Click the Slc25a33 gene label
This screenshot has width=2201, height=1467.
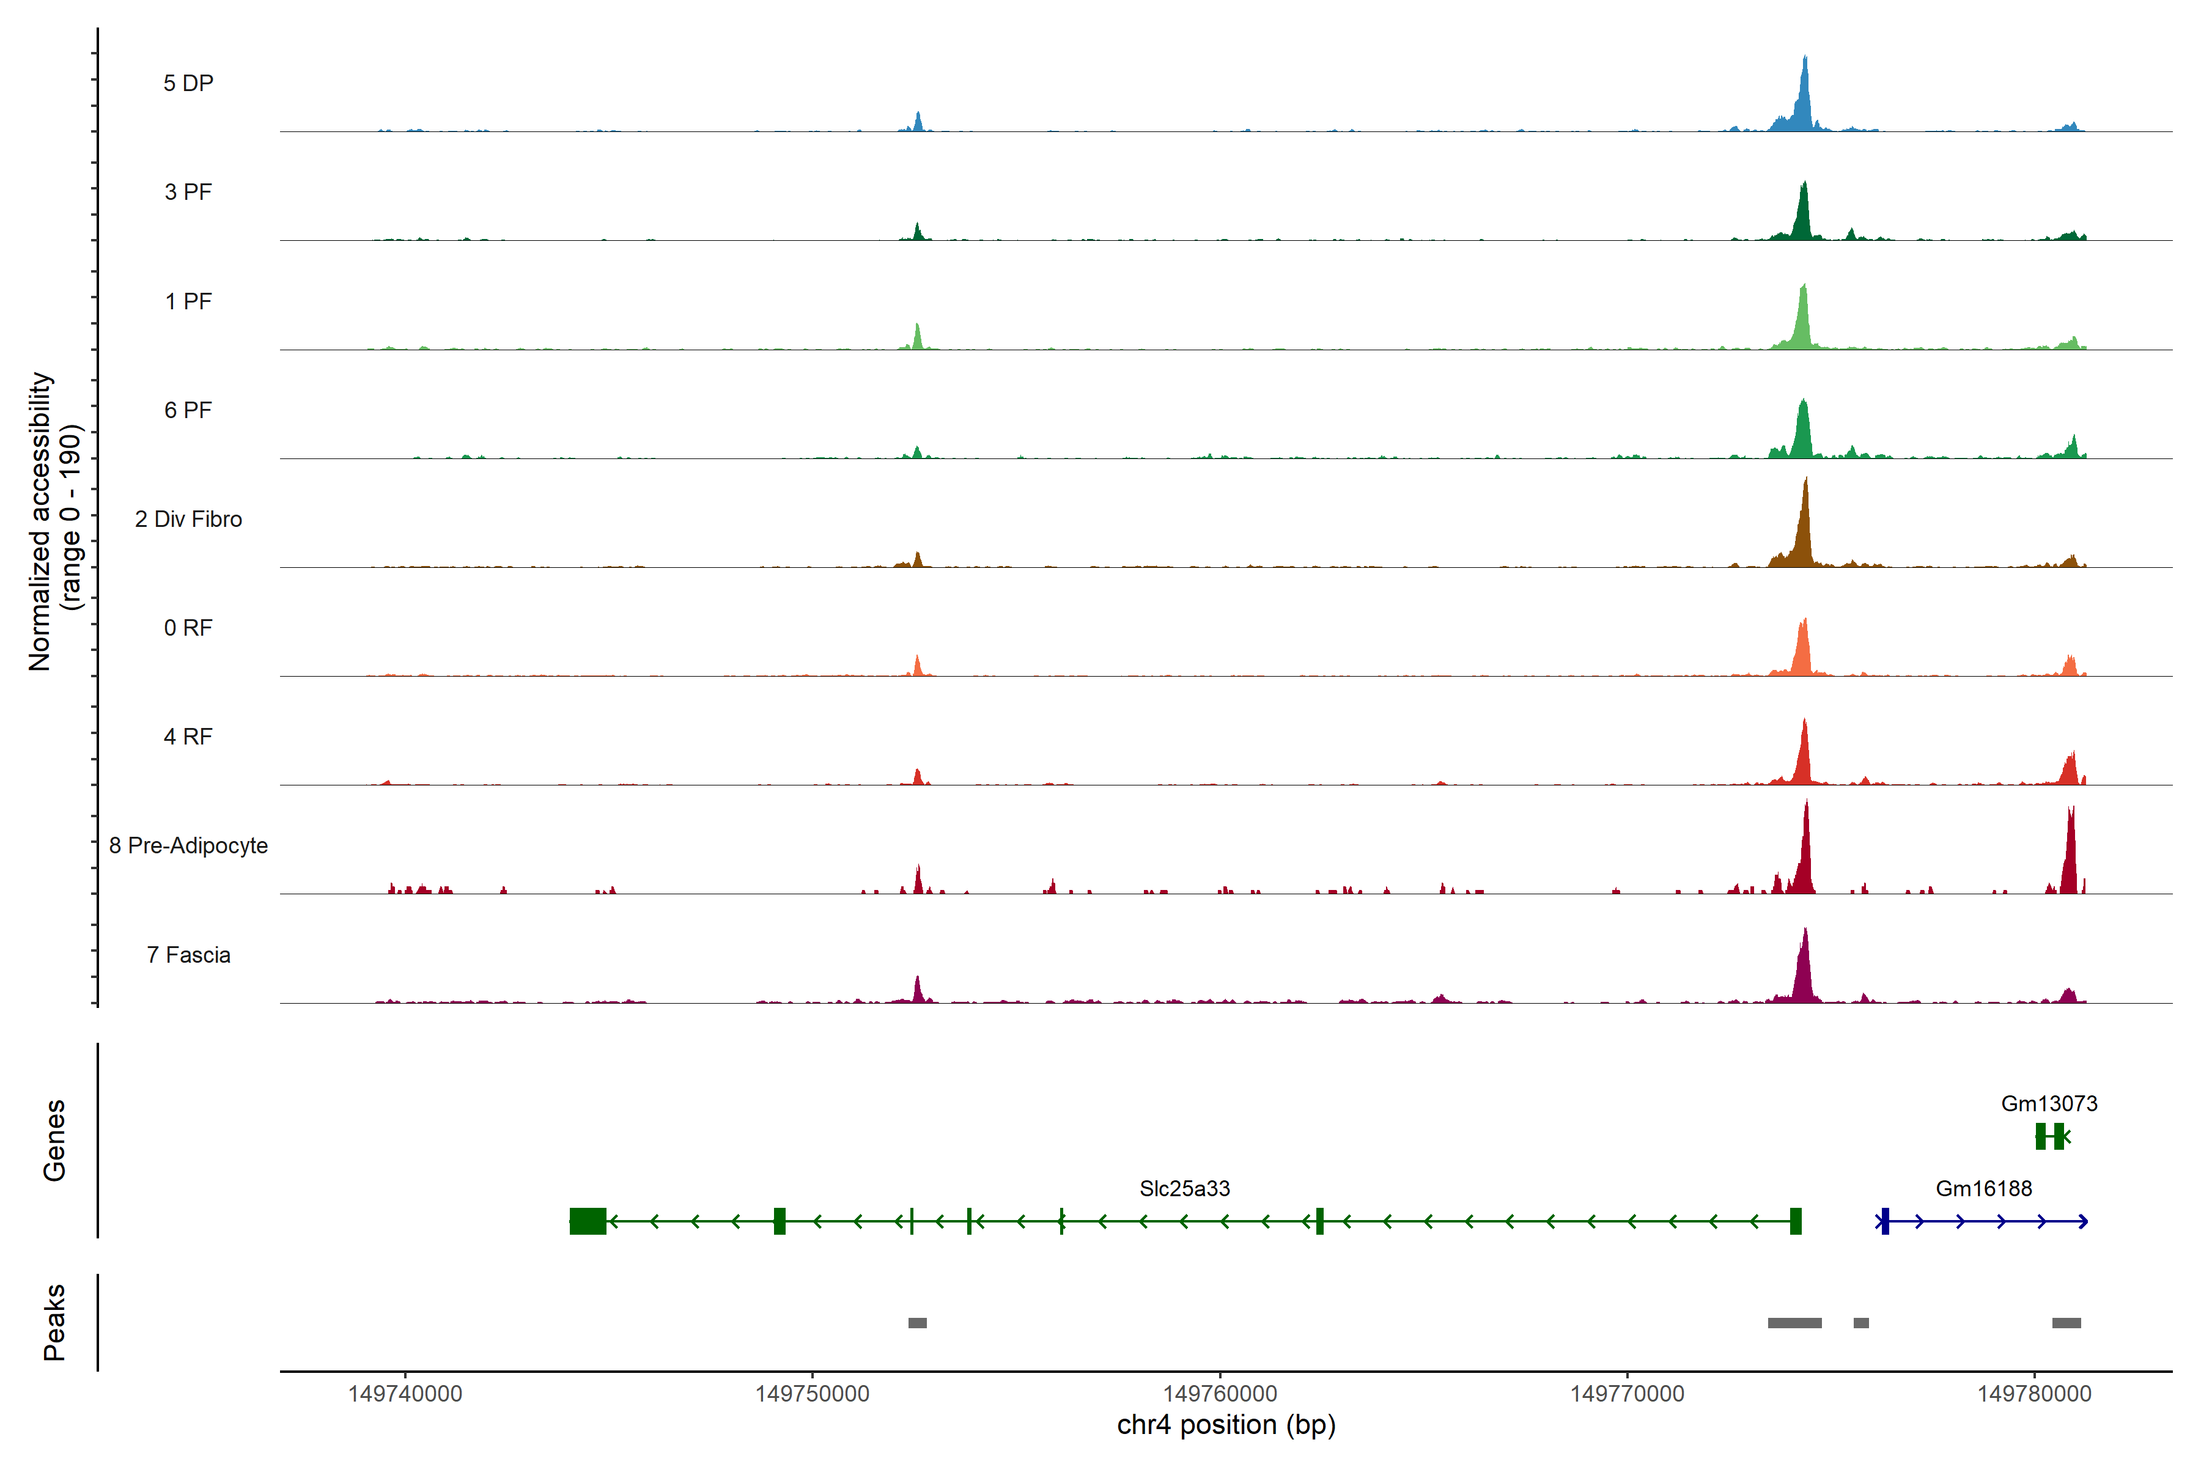pos(1184,1189)
